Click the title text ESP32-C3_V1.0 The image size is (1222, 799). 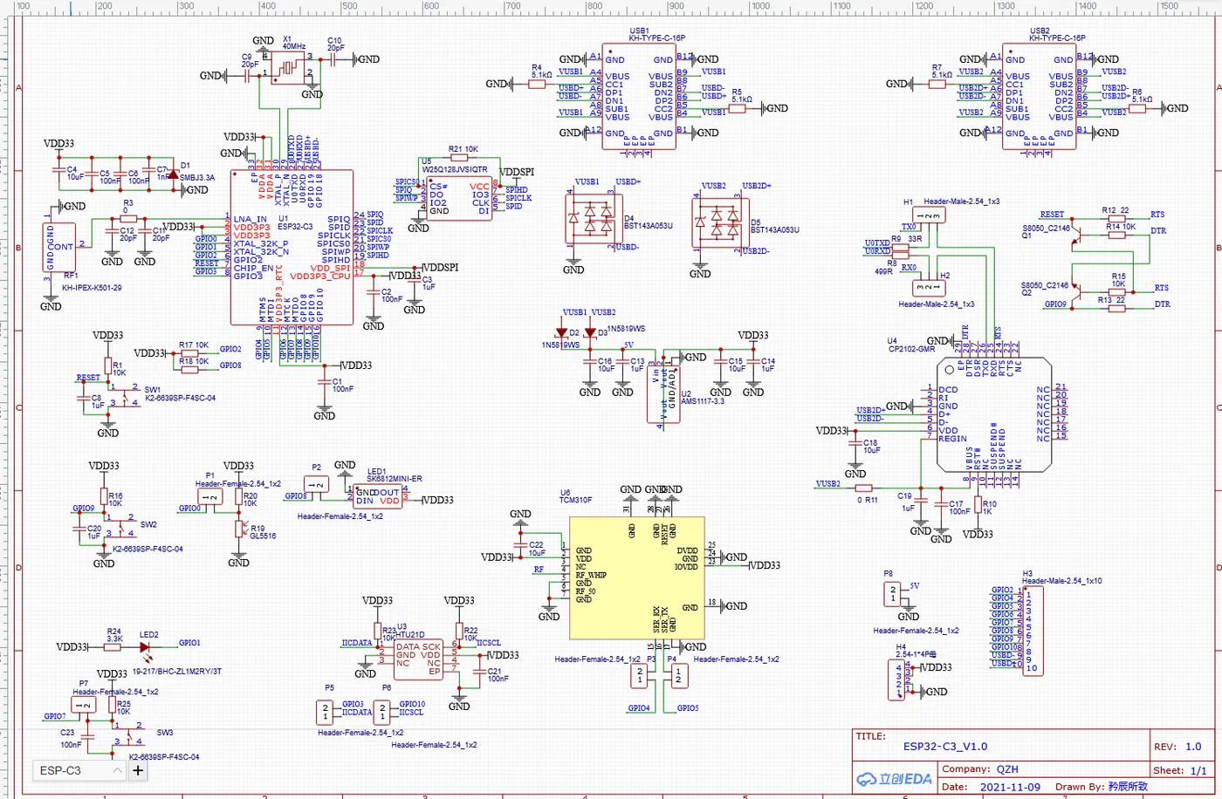(x=945, y=747)
